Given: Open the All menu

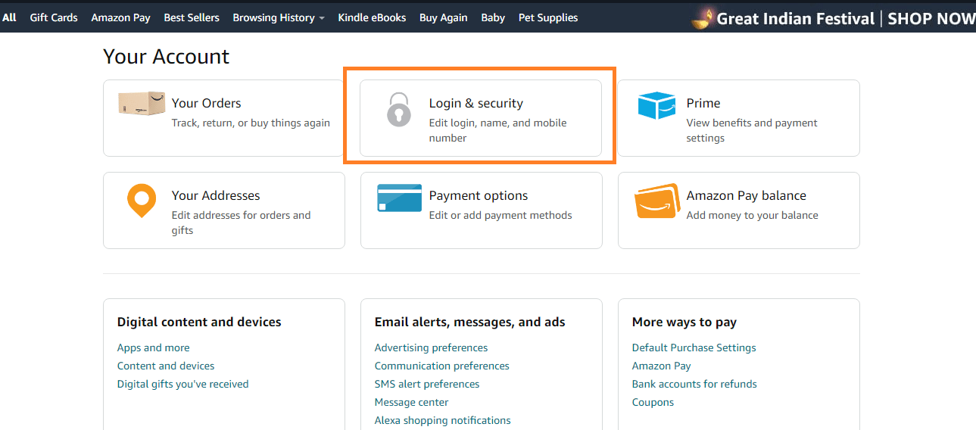Looking at the screenshot, I should click(x=9, y=17).
